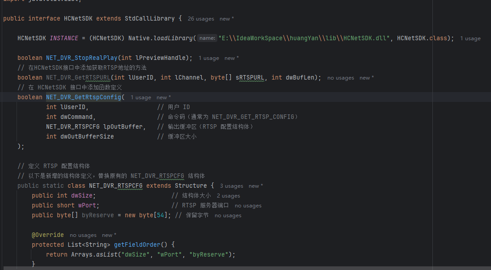This screenshot has width=491, height=270.
Task: Click "new *" hint on the NET_DVR_GetRTSPURL line
Action: (367, 78)
